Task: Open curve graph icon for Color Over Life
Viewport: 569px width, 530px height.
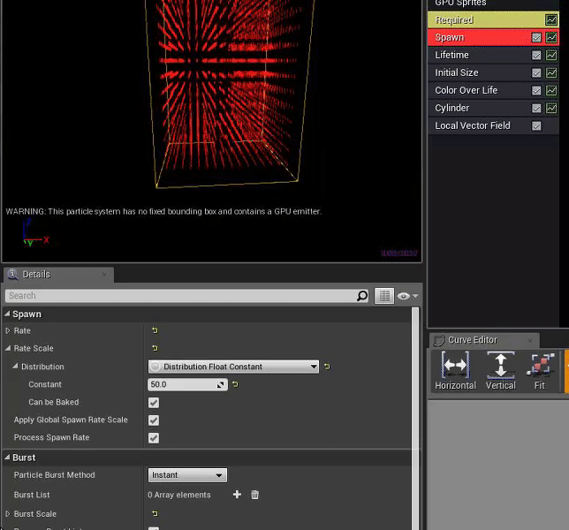Action: point(551,90)
